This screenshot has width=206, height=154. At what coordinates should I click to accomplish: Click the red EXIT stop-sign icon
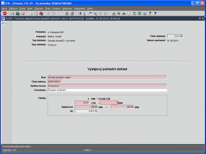[x=5, y=13]
